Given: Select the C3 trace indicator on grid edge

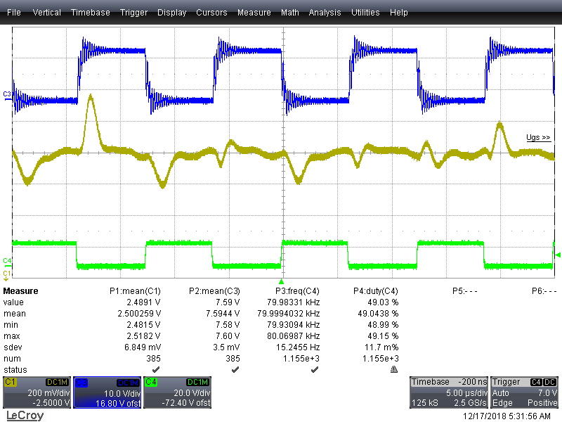Looking at the screenshot, I should (6, 94).
